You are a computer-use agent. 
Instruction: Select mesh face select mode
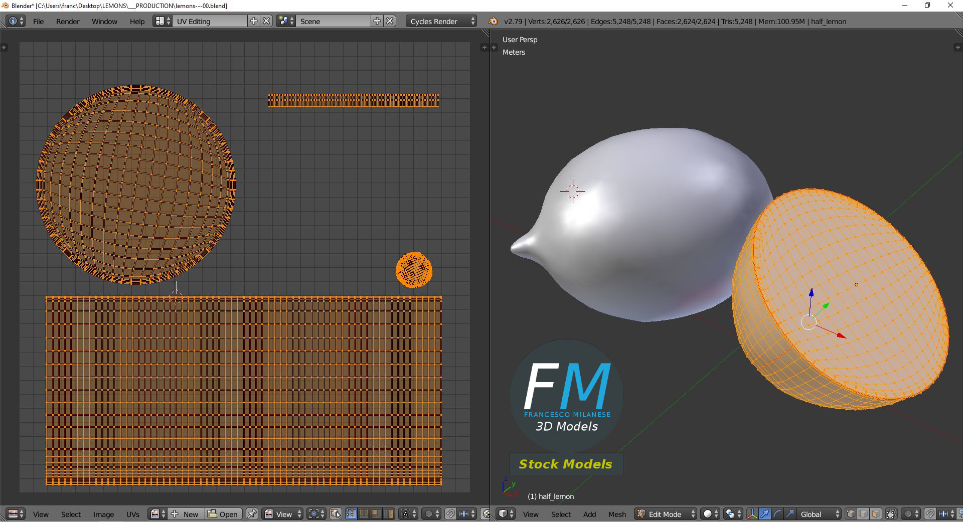click(876, 514)
